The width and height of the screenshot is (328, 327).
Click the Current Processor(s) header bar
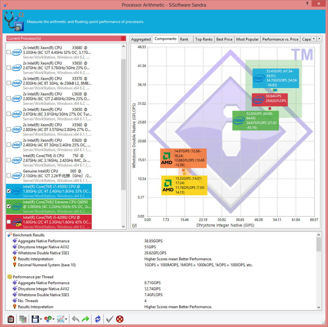pyautogui.click(x=66, y=38)
